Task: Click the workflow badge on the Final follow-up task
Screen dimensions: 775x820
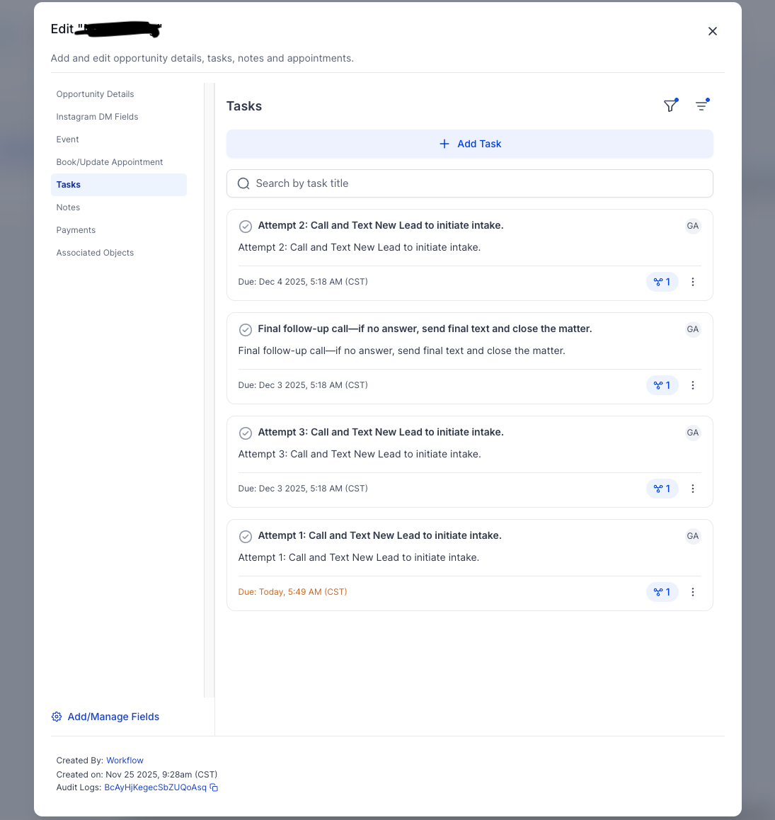Action: (x=662, y=385)
